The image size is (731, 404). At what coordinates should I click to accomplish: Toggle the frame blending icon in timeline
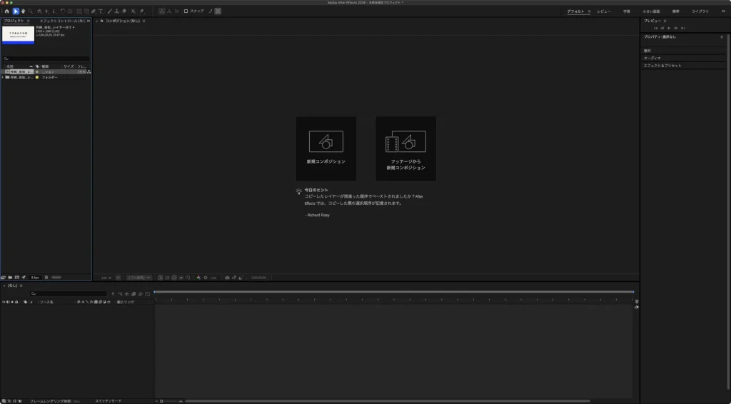(133, 293)
